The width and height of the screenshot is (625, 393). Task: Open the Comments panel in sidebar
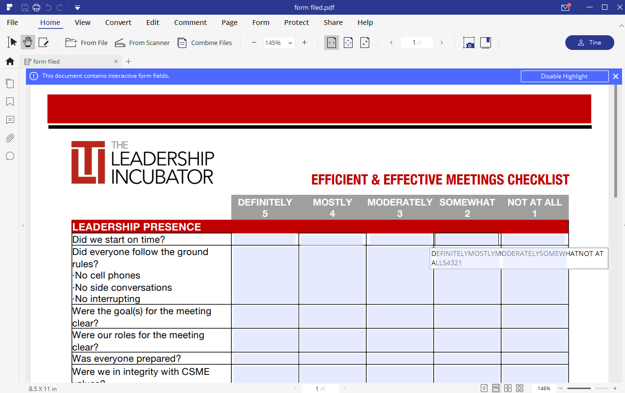[10, 120]
